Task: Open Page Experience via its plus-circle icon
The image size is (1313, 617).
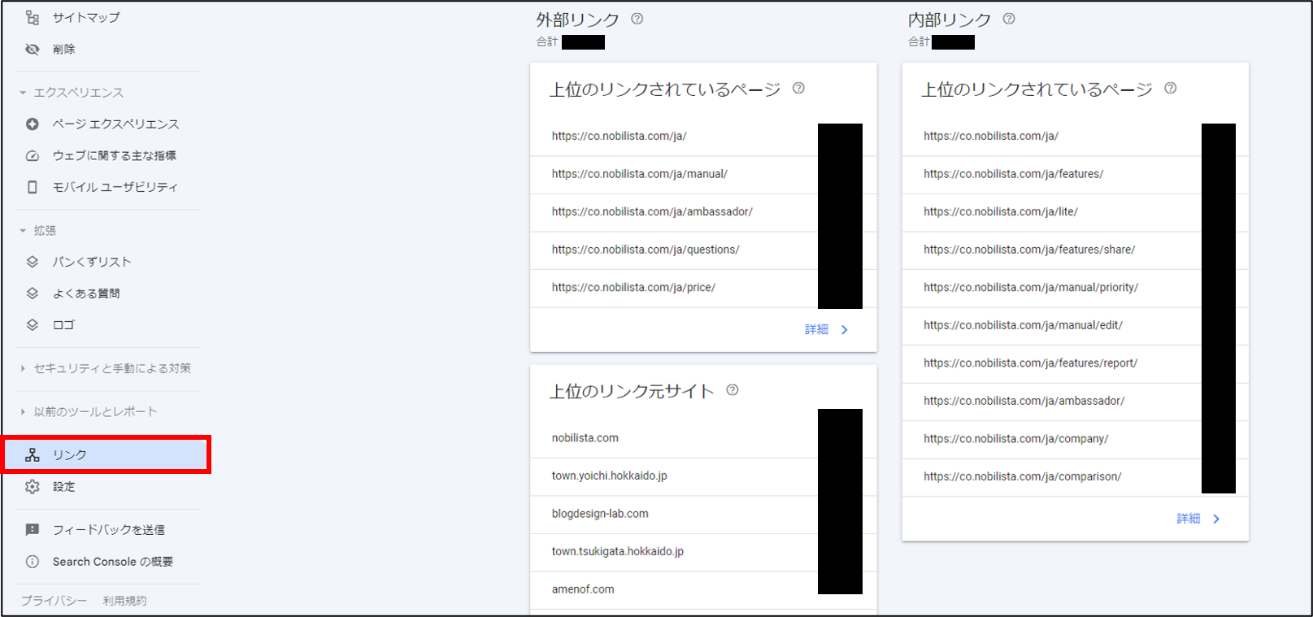Action: (33, 124)
